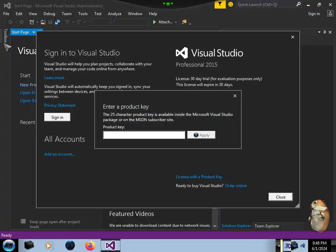This screenshot has width=336, height=252.
Task: Close the Enter a product key dialog
Action: (235, 96)
